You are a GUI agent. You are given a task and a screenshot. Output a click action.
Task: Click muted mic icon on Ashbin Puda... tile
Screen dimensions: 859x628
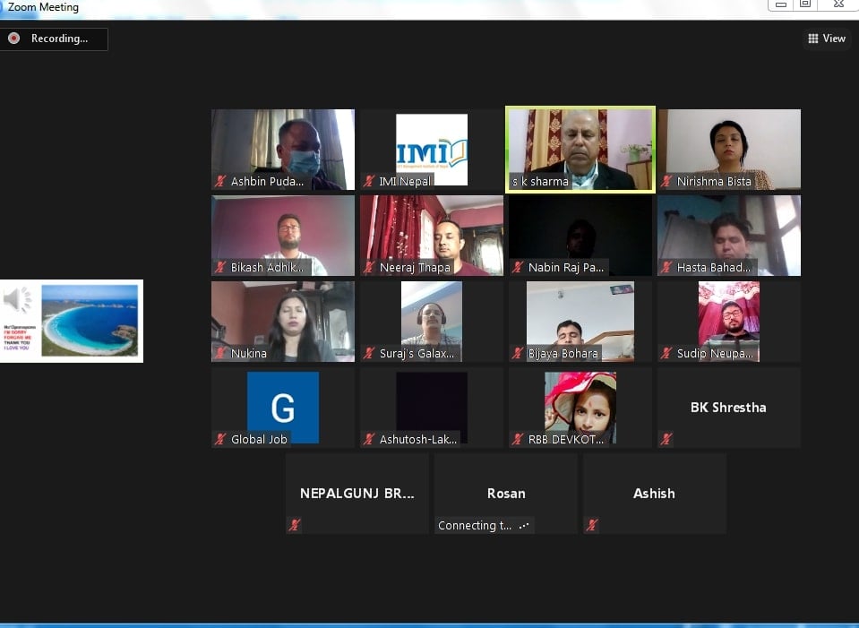click(x=220, y=182)
